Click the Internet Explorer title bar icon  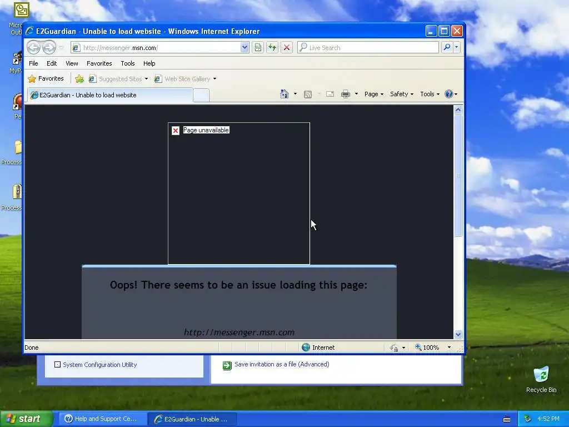click(x=30, y=31)
